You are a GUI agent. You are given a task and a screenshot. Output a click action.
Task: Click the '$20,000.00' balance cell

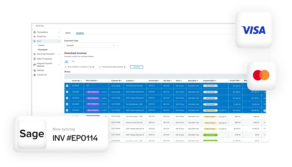255,111
